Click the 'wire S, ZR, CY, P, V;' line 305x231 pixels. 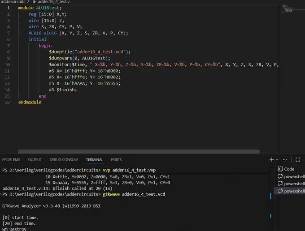point(55,27)
